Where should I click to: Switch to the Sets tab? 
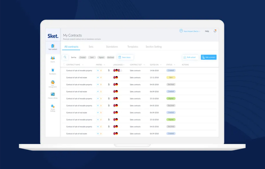tap(91, 47)
